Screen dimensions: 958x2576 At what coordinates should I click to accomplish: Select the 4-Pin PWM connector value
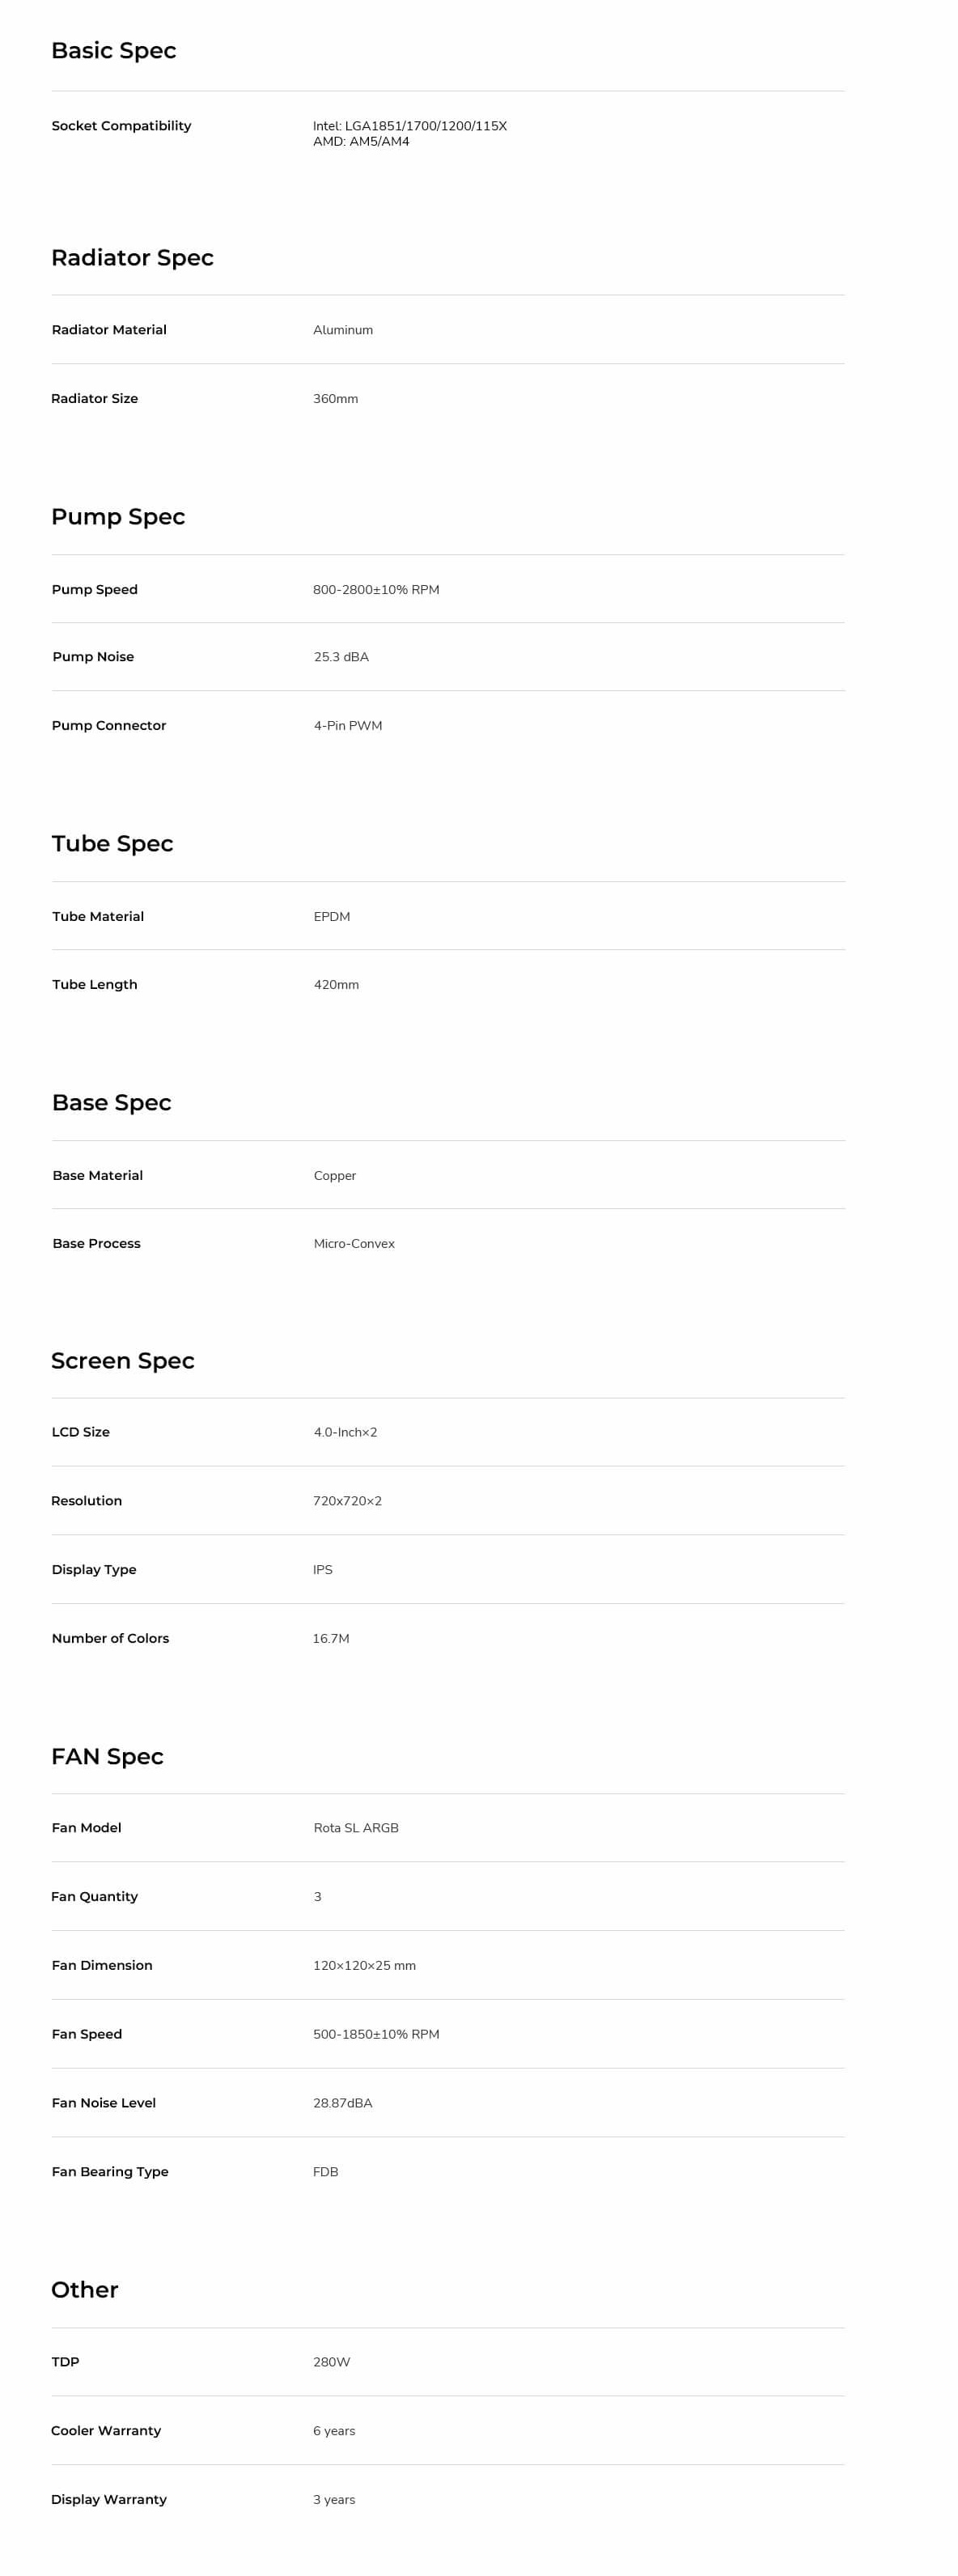(348, 726)
